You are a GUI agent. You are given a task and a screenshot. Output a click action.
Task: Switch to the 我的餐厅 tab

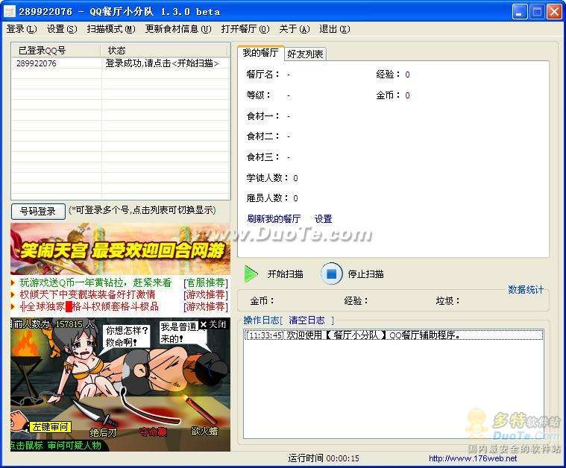[260, 53]
